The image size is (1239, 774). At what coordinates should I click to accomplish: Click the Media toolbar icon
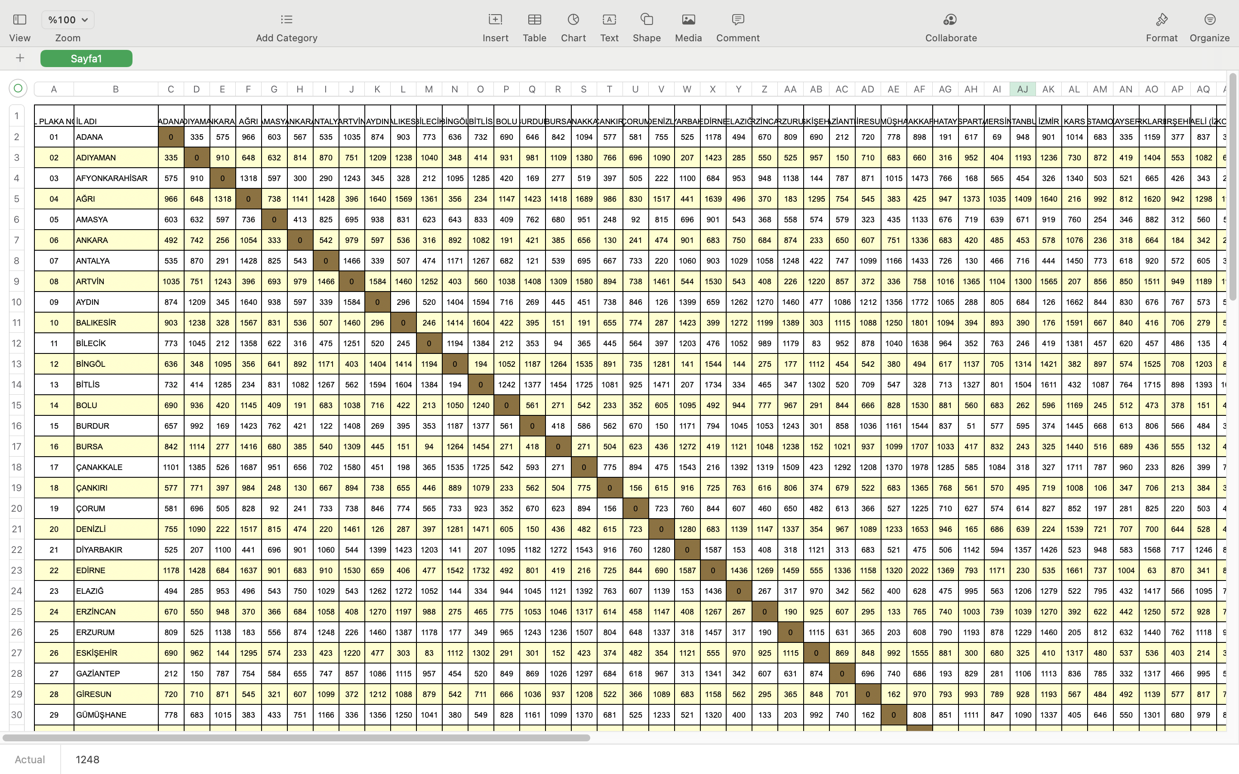click(688, 19)
